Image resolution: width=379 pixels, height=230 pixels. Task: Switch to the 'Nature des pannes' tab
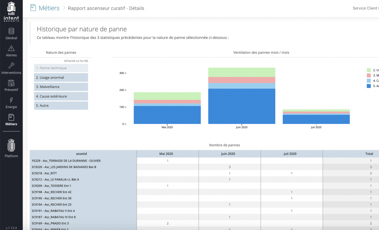[61, 53]
